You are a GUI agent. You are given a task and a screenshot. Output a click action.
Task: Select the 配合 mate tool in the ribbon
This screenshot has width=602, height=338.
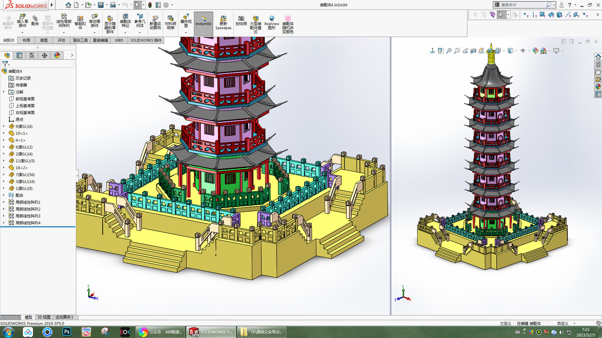point(35,21)
